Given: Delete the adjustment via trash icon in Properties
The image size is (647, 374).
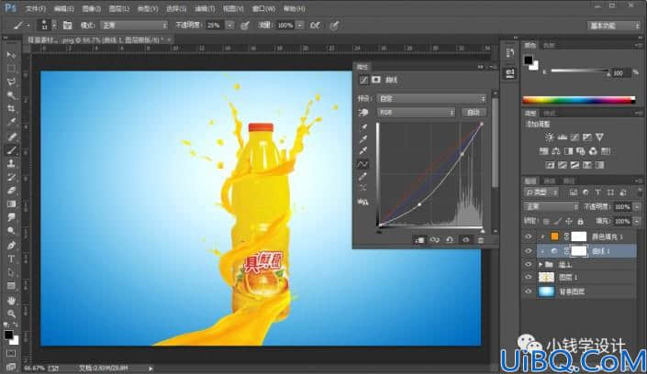Looking at the screenshot, I should (x=481, y=240).
